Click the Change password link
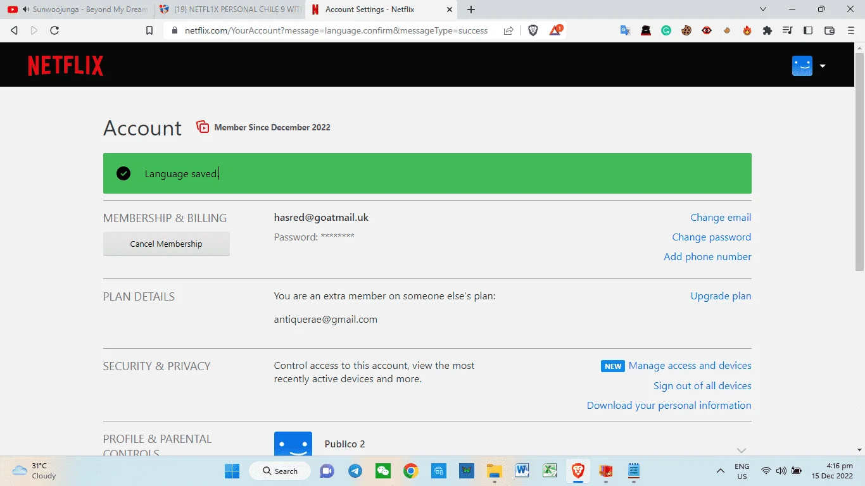865x486 pixels. (x=712, y=237)
